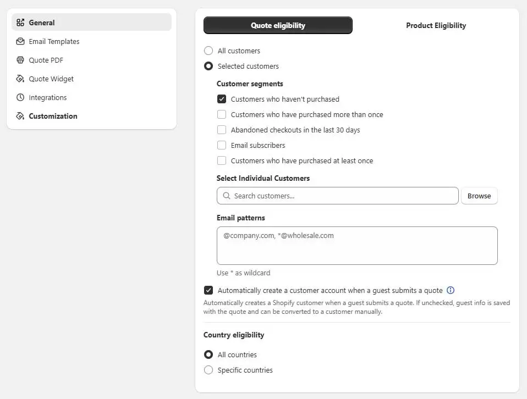Screen dimensions: 527x399
Task: Enable Email subscribers segment
Action: [222, 145]
